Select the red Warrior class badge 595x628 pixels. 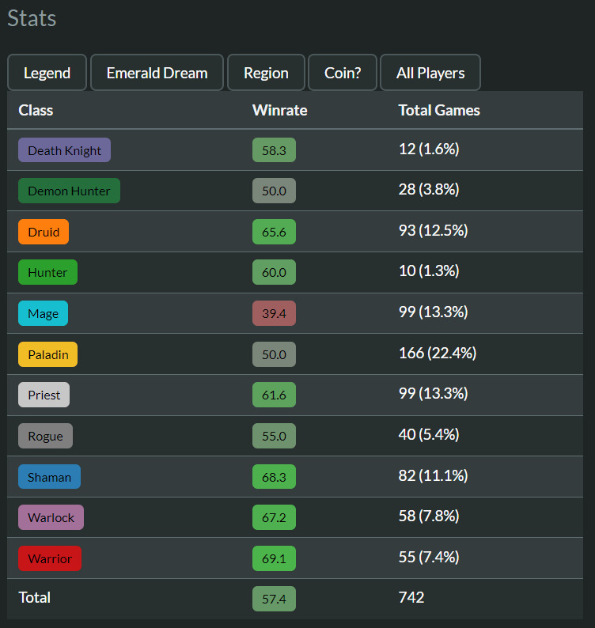coord(50,558)
